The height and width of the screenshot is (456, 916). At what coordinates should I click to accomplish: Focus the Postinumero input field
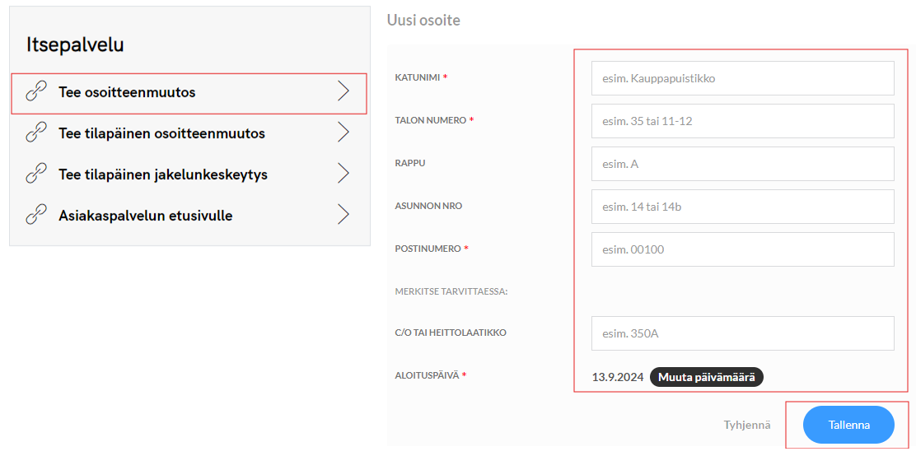pos(742,249)
